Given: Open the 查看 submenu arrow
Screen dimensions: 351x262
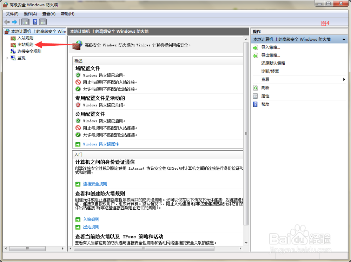Looking at the screenshot, I should coord(344,79).
